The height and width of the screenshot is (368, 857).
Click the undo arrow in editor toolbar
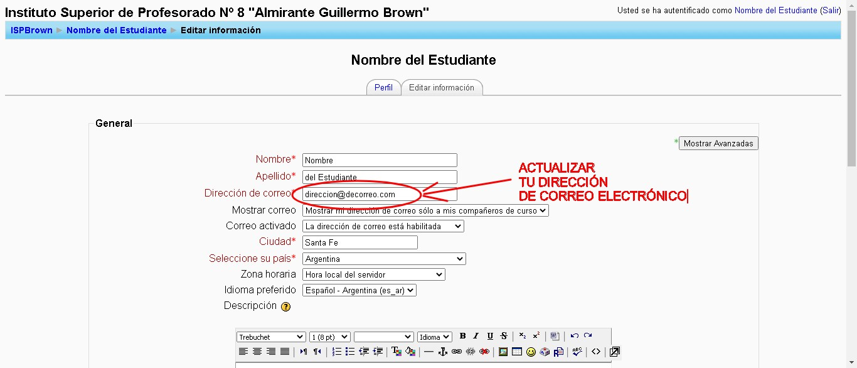click(x=574, y=337)
